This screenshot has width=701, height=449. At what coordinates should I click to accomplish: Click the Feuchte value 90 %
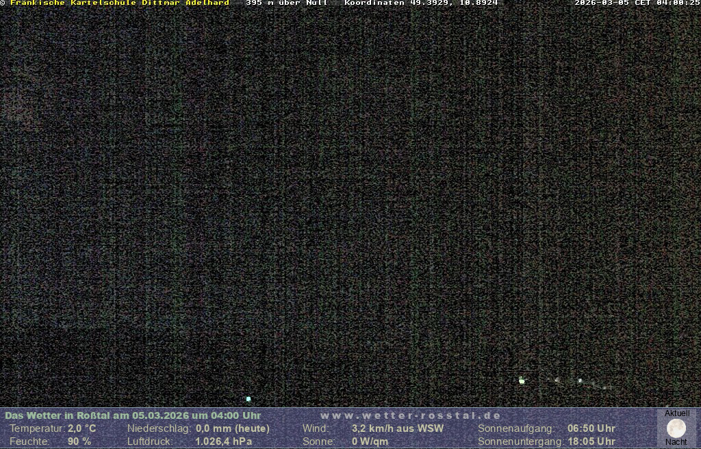(x=79, y=441)
